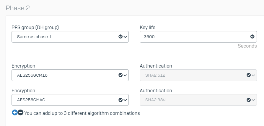This screenshot has width=264, height=126.
Task: Expand the PFS group dropdown arrow
Action: (125, 37)
